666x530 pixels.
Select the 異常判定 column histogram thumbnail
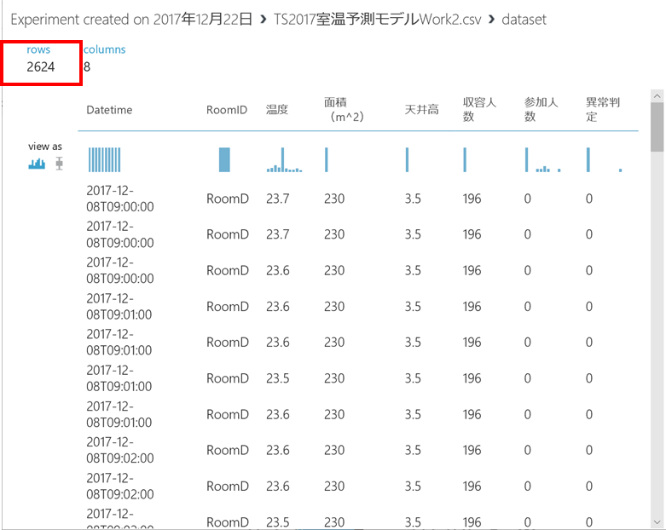click(x=604, y=159)
